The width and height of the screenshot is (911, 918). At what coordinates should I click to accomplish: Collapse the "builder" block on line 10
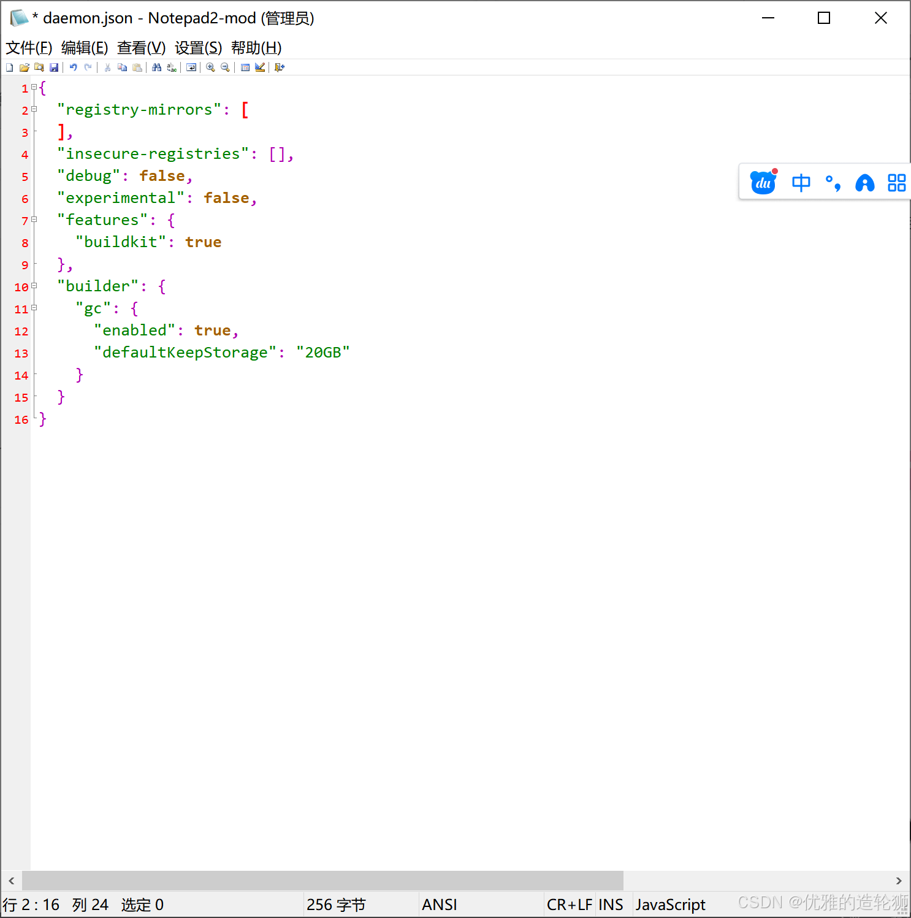34,286
